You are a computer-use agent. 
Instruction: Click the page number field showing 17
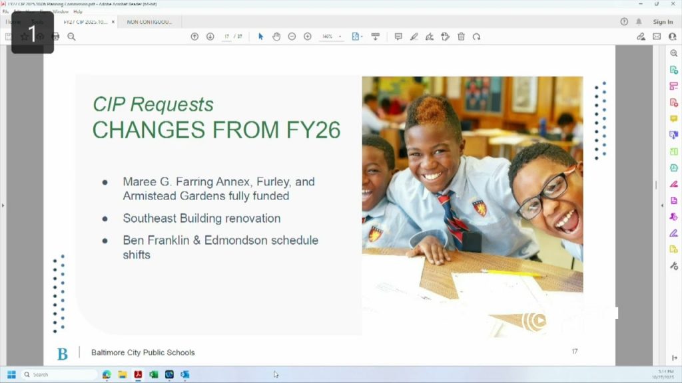coord(226,37)
